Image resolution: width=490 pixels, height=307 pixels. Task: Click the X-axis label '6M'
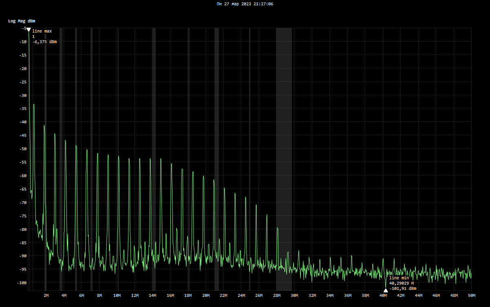pyautogui.click(x=82, y=295)
